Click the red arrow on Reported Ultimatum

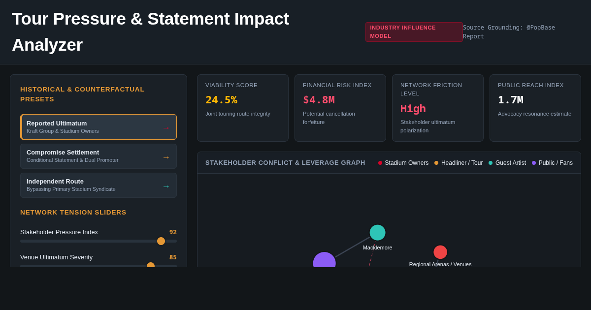(x=166, y=128)
